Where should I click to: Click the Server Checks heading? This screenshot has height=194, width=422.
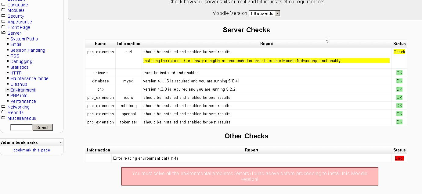point(246,30)
